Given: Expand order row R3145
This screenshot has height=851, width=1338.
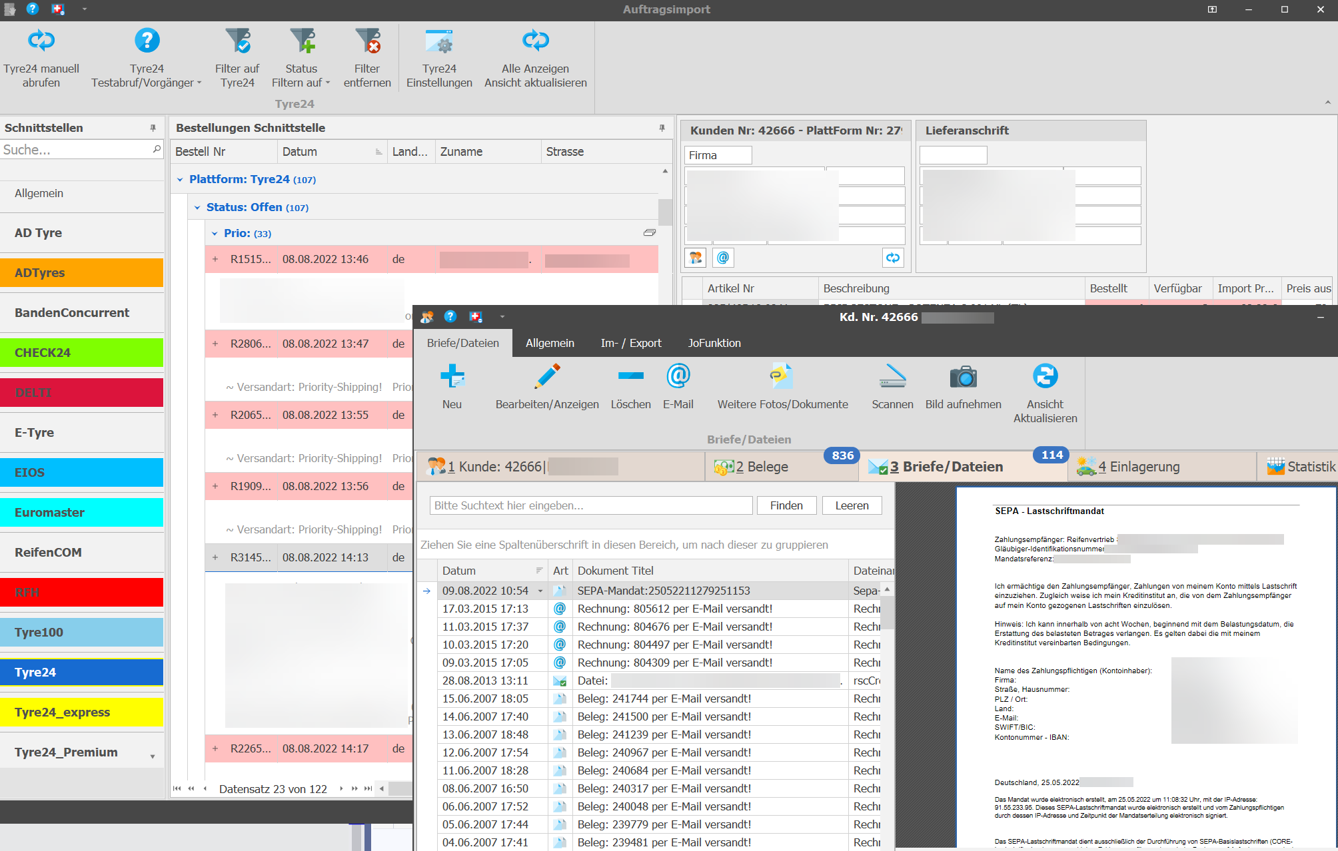Looking at the screenshot, I should click(x=215, y=557).
